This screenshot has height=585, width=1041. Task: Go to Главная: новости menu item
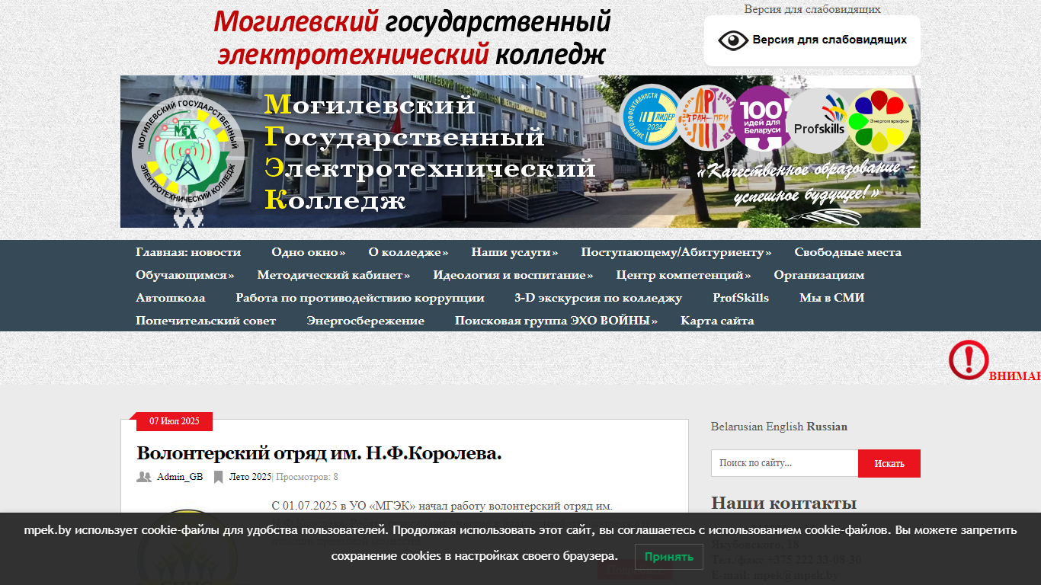188,252
